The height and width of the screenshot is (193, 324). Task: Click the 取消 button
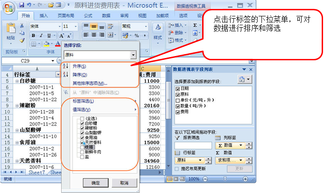[x=124, y=182]
